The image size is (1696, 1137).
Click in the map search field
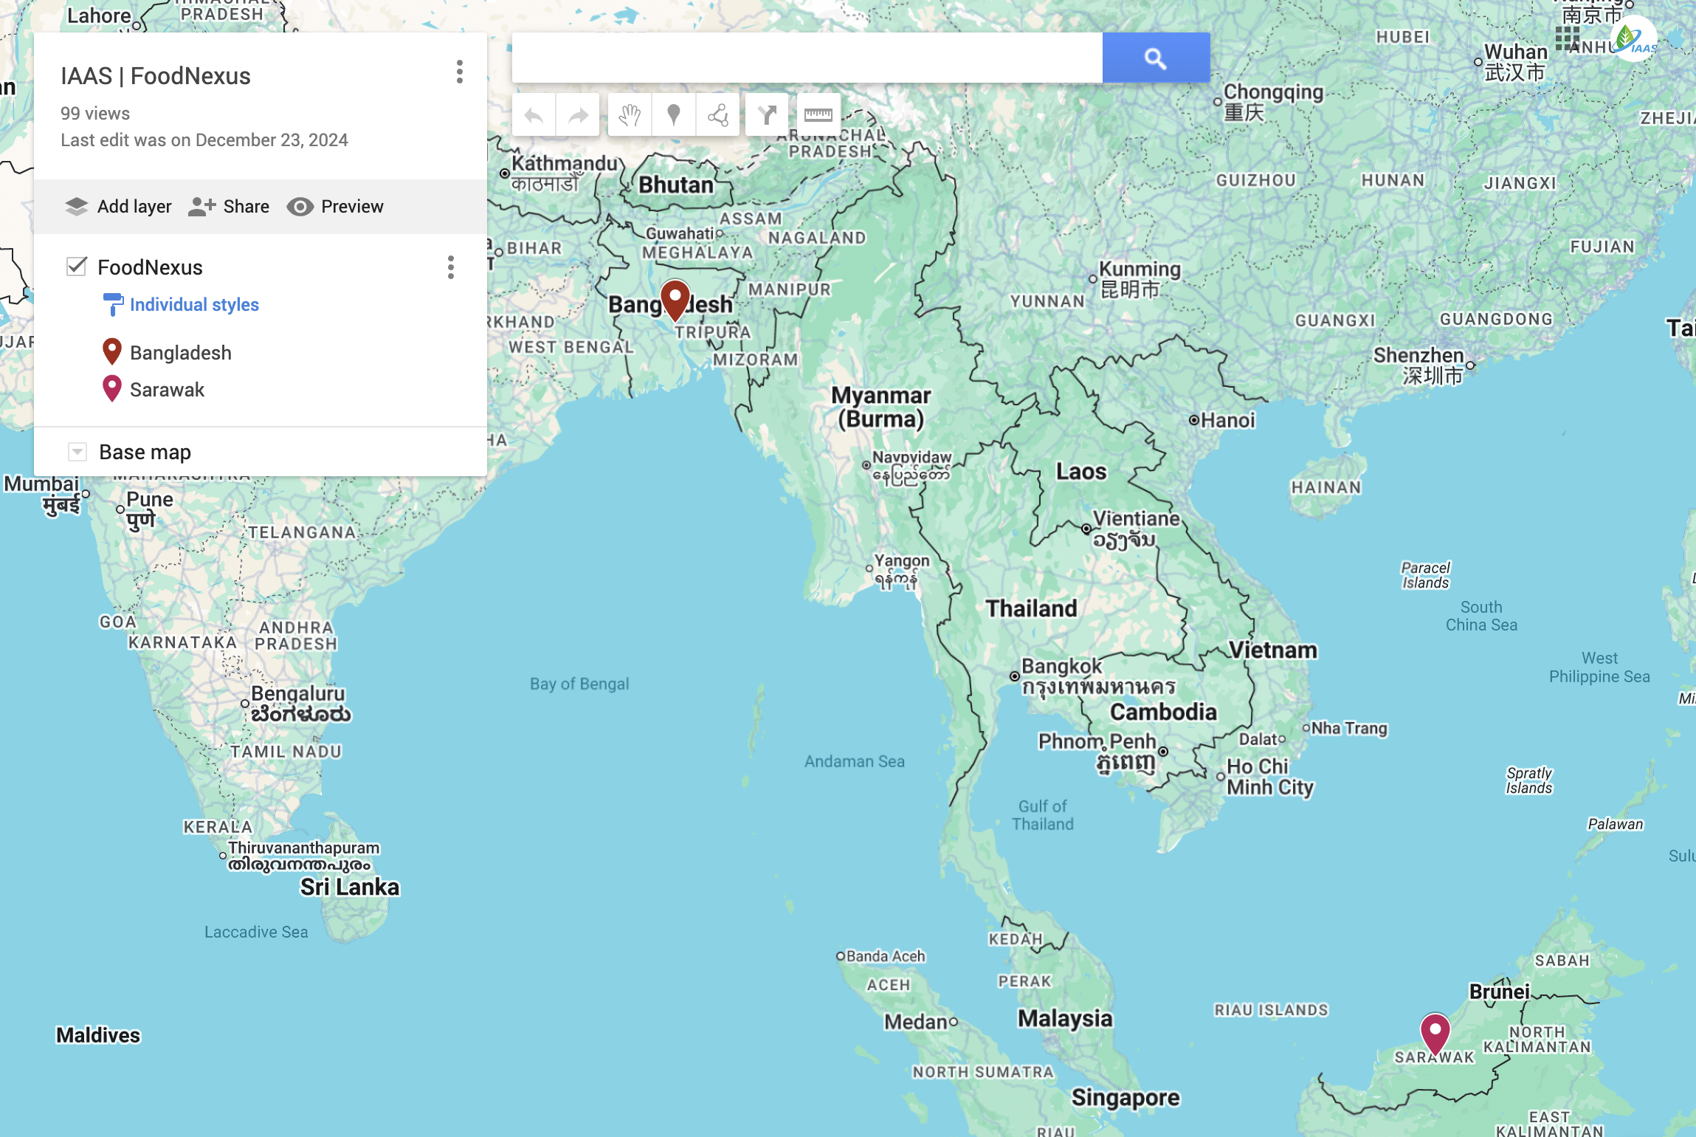click(806, 58)
